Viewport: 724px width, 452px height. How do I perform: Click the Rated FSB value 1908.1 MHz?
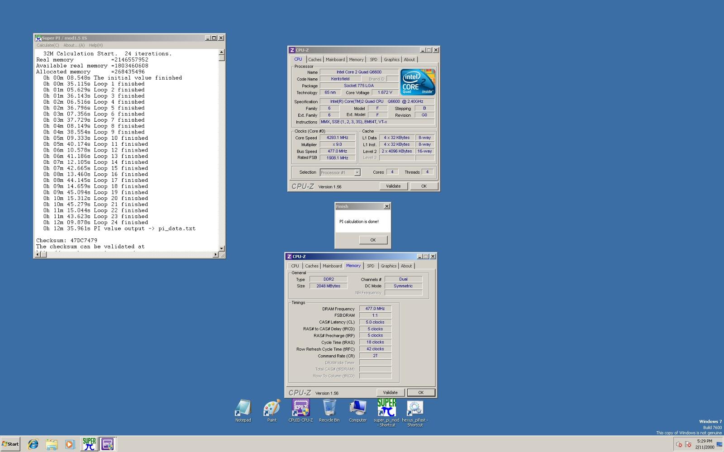(338, 158)
